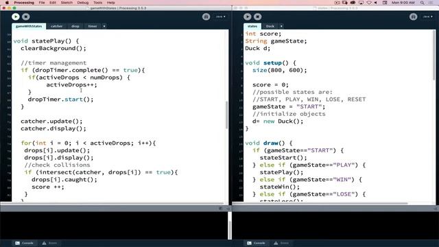This screenshot has height=247, width=439.
Task: Click on 'drops[i].caught();' line
Action: point(64,179)
